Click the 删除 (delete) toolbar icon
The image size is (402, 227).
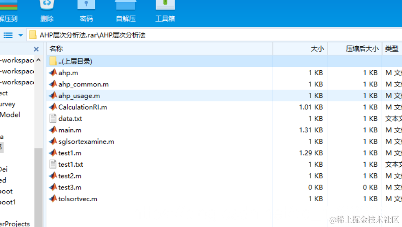(x=47, y=5)
